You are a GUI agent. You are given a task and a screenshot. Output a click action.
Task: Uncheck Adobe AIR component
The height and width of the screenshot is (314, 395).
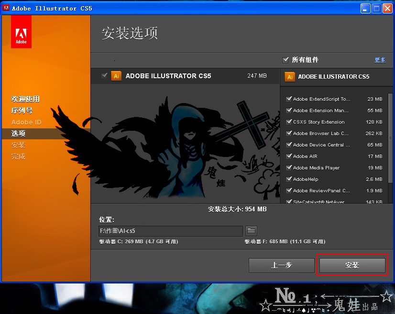tap(289, 157)
